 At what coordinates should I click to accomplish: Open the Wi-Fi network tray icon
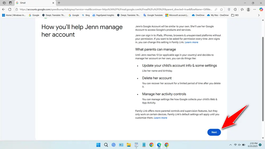[235, 145]
